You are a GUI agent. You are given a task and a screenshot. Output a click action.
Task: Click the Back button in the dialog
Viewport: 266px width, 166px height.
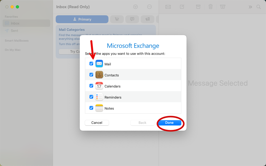pyautogui.click(x=142, y=123)
